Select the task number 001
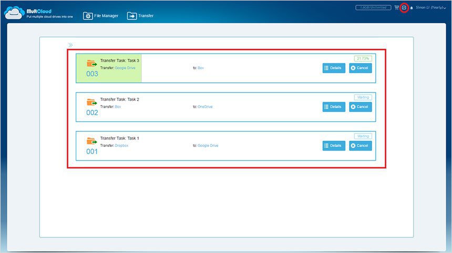The width and height of the screenshot is (452, 253). 92,152
